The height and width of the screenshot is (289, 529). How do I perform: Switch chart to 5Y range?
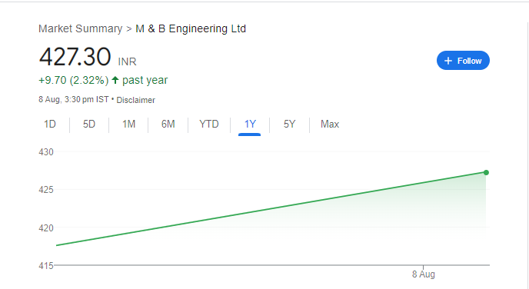[289, 124]
